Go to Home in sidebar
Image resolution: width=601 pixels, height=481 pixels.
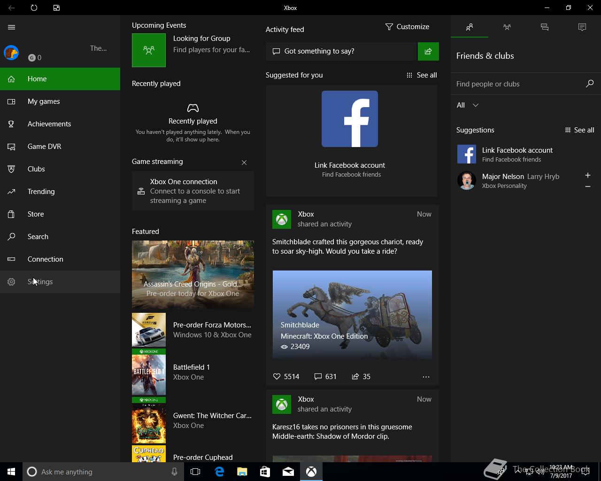[x=60, y=79]
